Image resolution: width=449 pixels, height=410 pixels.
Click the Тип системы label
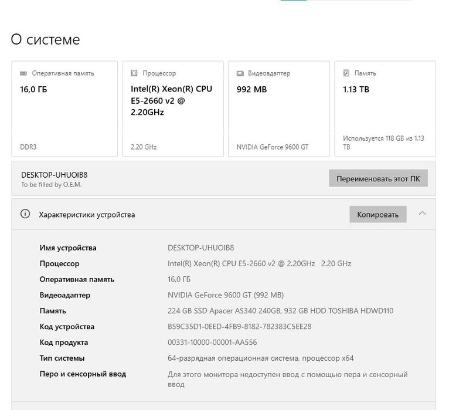[62, 358]
